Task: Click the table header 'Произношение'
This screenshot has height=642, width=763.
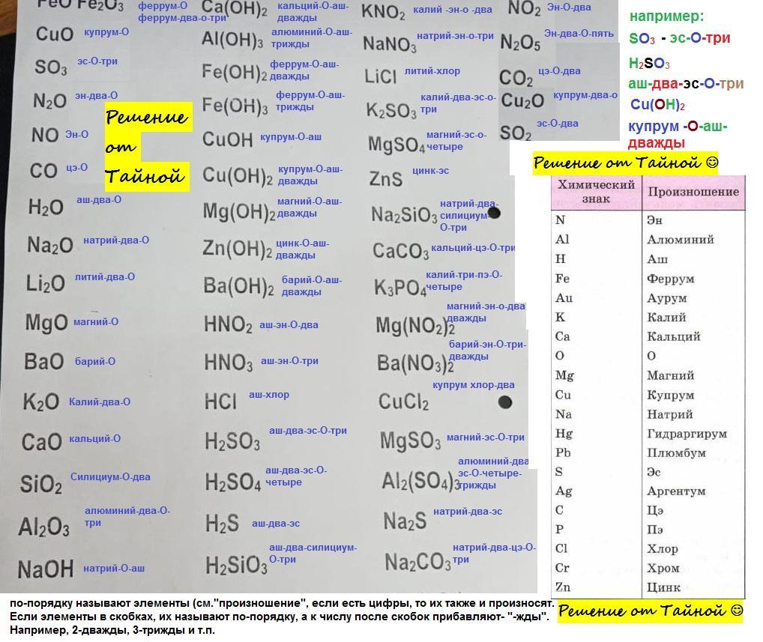Action: pyautogui.click(x=693, y=192)
